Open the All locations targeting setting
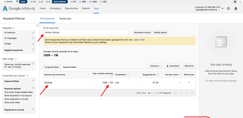This screenshot has height=118, width=243. (19, 33)
